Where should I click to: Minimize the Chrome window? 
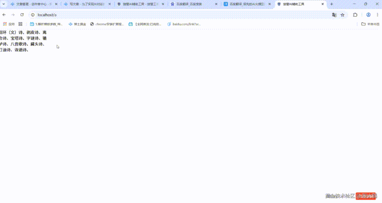coord(355,4)
